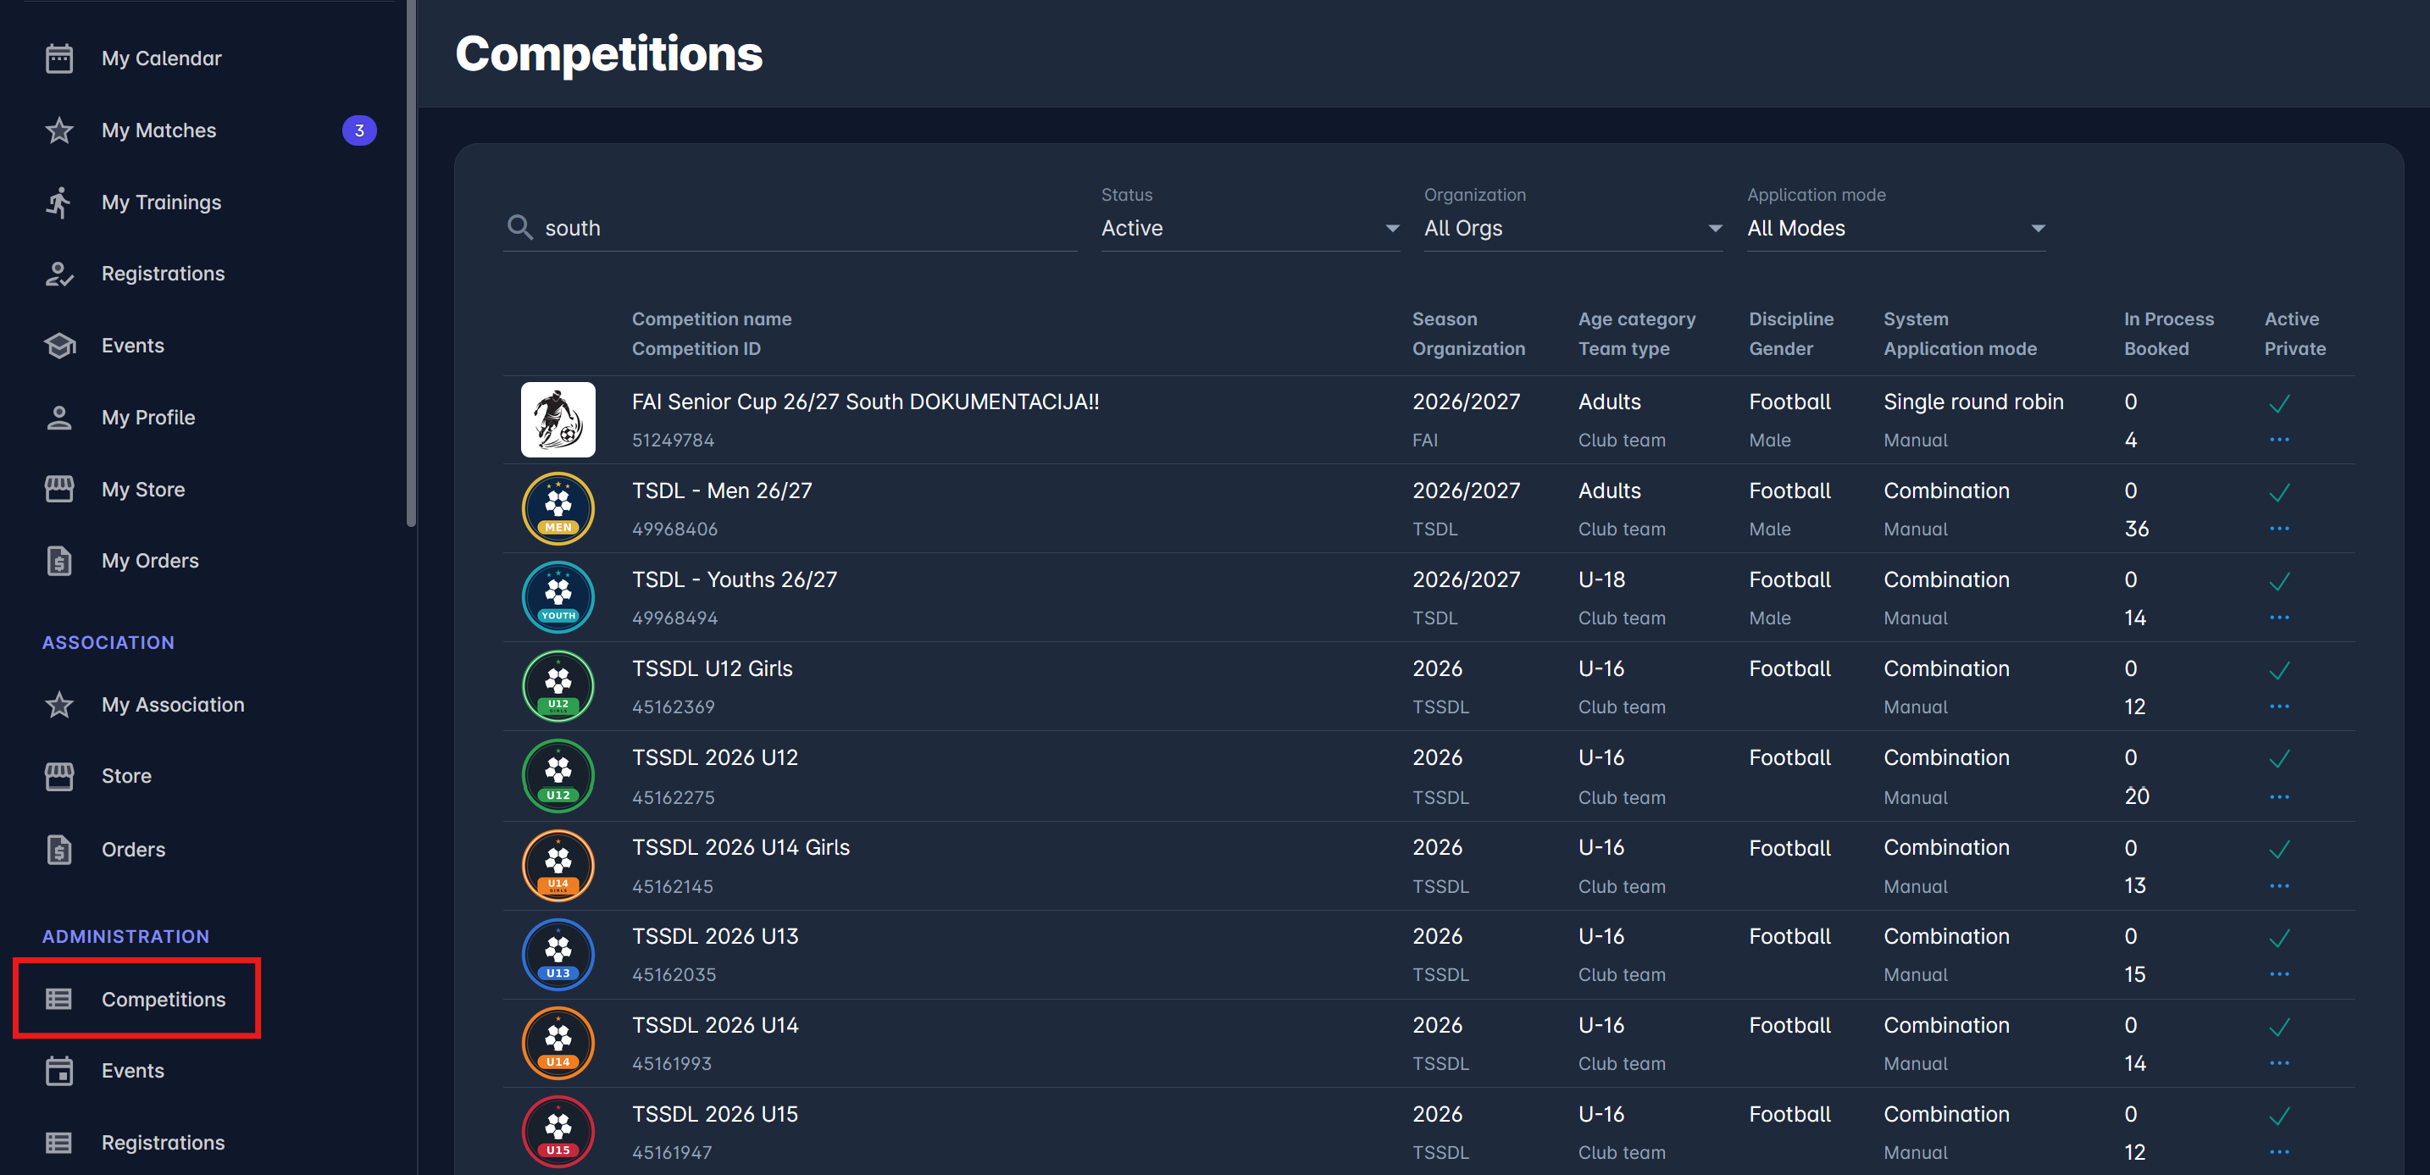
Task: Click the 3 unread badge on My Matches
Action: (359, 130)
